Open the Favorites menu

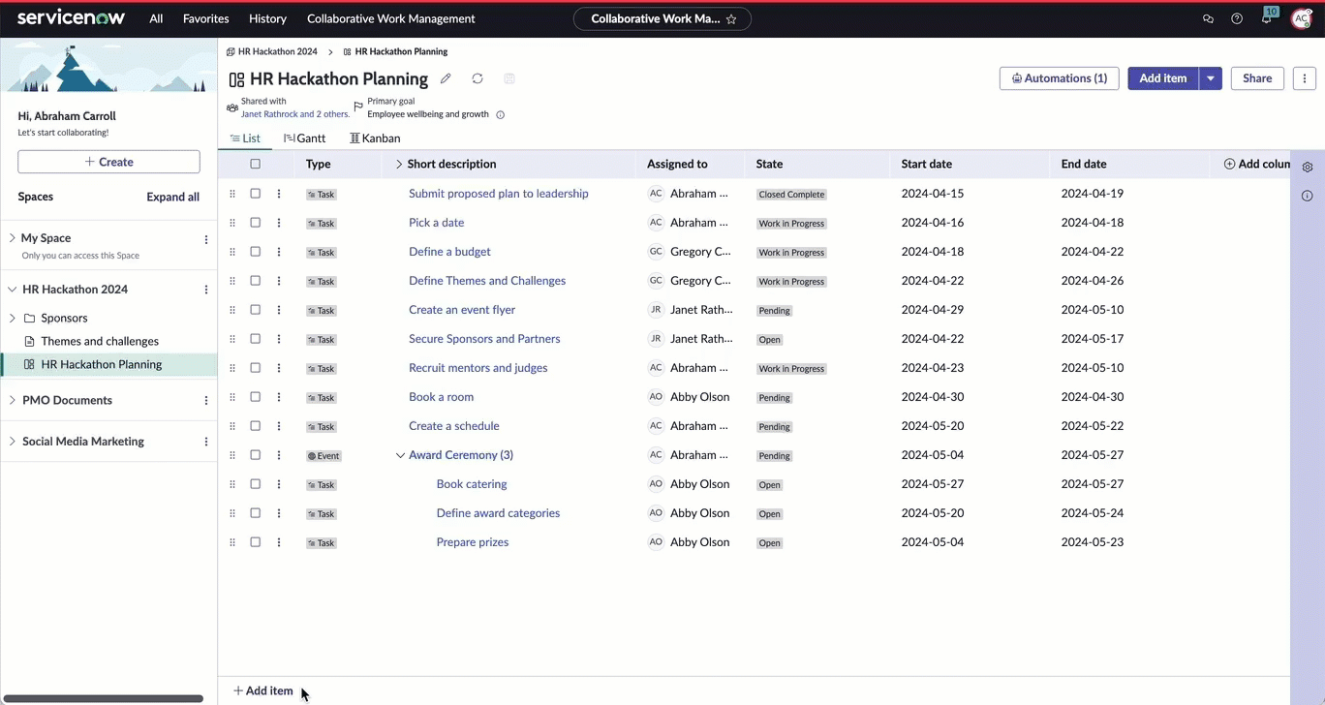tap(206, 18)
